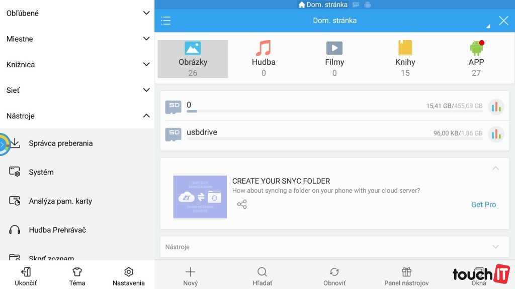The height and width of the screenshot is (289, 515).
Task: Click the share icon in sync folder card
Action: pyautogui.click(x=242, y=204)
